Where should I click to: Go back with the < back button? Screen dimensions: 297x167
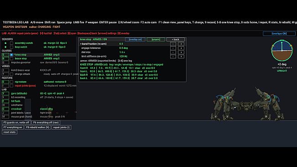[x=175, y=39]
